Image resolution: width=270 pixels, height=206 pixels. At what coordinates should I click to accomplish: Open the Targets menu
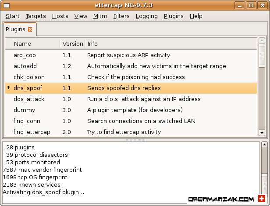coord(36,16)
